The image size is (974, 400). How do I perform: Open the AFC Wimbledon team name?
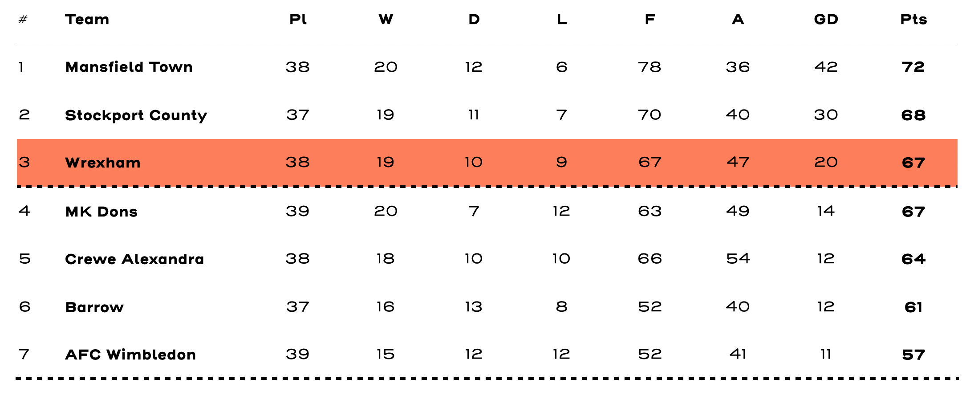pos(130,355)
